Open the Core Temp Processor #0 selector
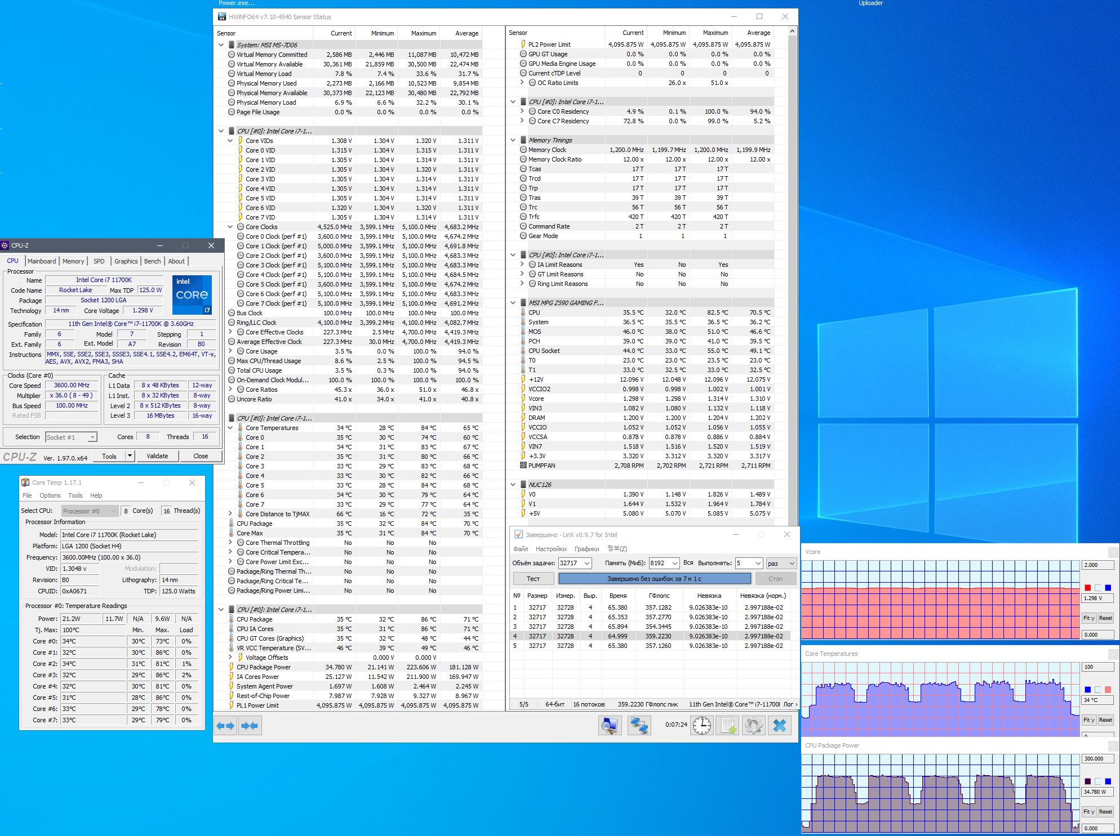This screenshot has width=1120, height=836. (90, 511)
